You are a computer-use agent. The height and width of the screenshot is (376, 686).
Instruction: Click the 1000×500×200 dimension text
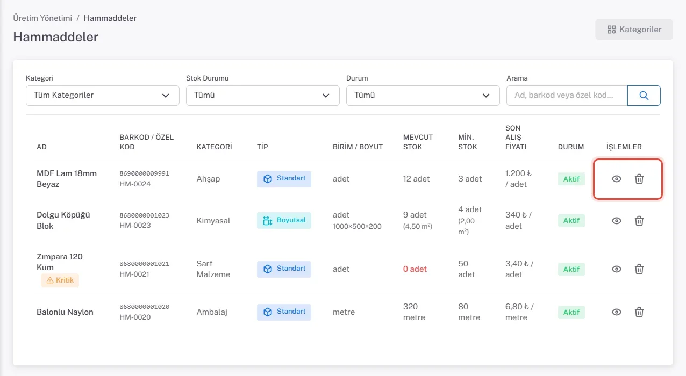click(357, 226)
